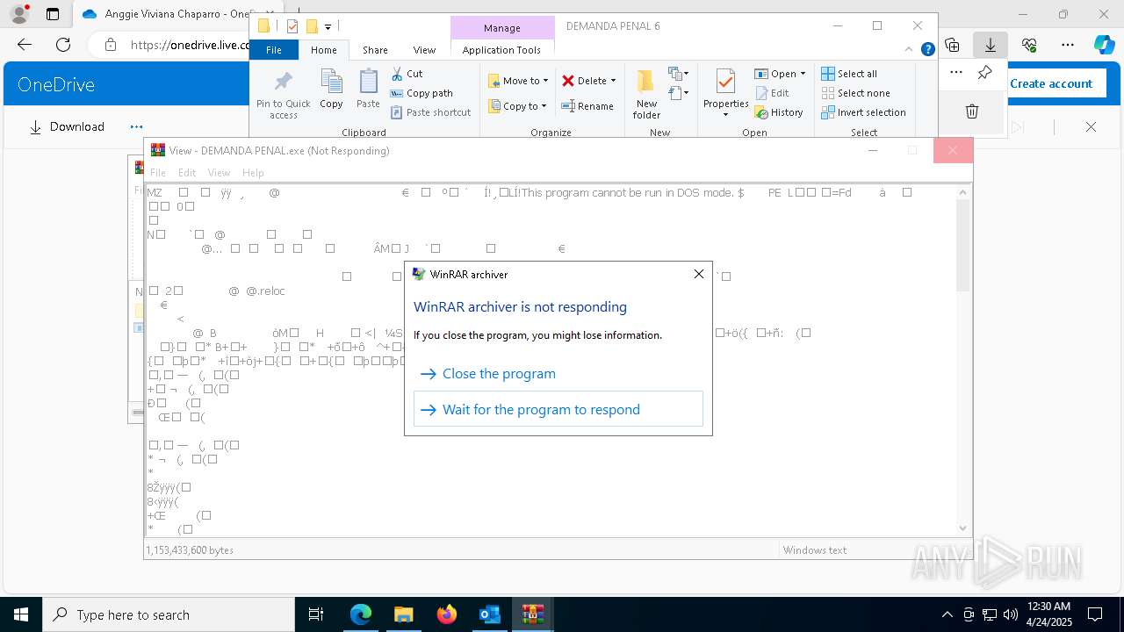Screen dimensions: 1124x632
Task: Click the red Delete icon
Action: (x=568, y=81)
